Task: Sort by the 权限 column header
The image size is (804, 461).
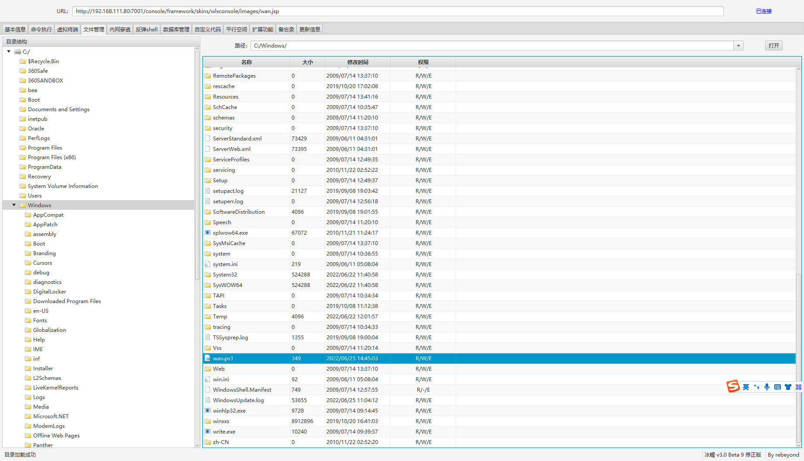Action: point(423,62)
